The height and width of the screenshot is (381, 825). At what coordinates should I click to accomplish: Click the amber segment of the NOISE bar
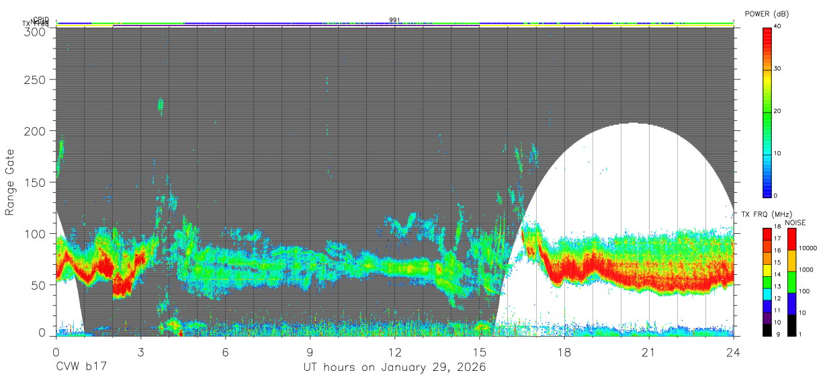pyautogui.click(x=791, y=261)
